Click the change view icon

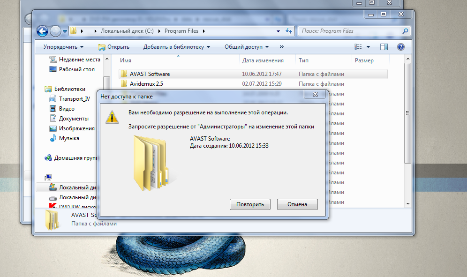(x=358, y=47)
